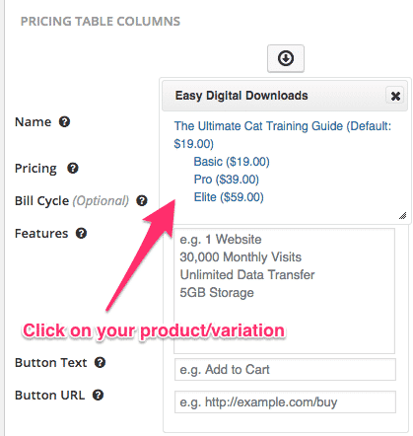Choose the Basic ($19.00) variation
Screen dimensions: 413x436
pyautogui.click(x=232, y=162)
